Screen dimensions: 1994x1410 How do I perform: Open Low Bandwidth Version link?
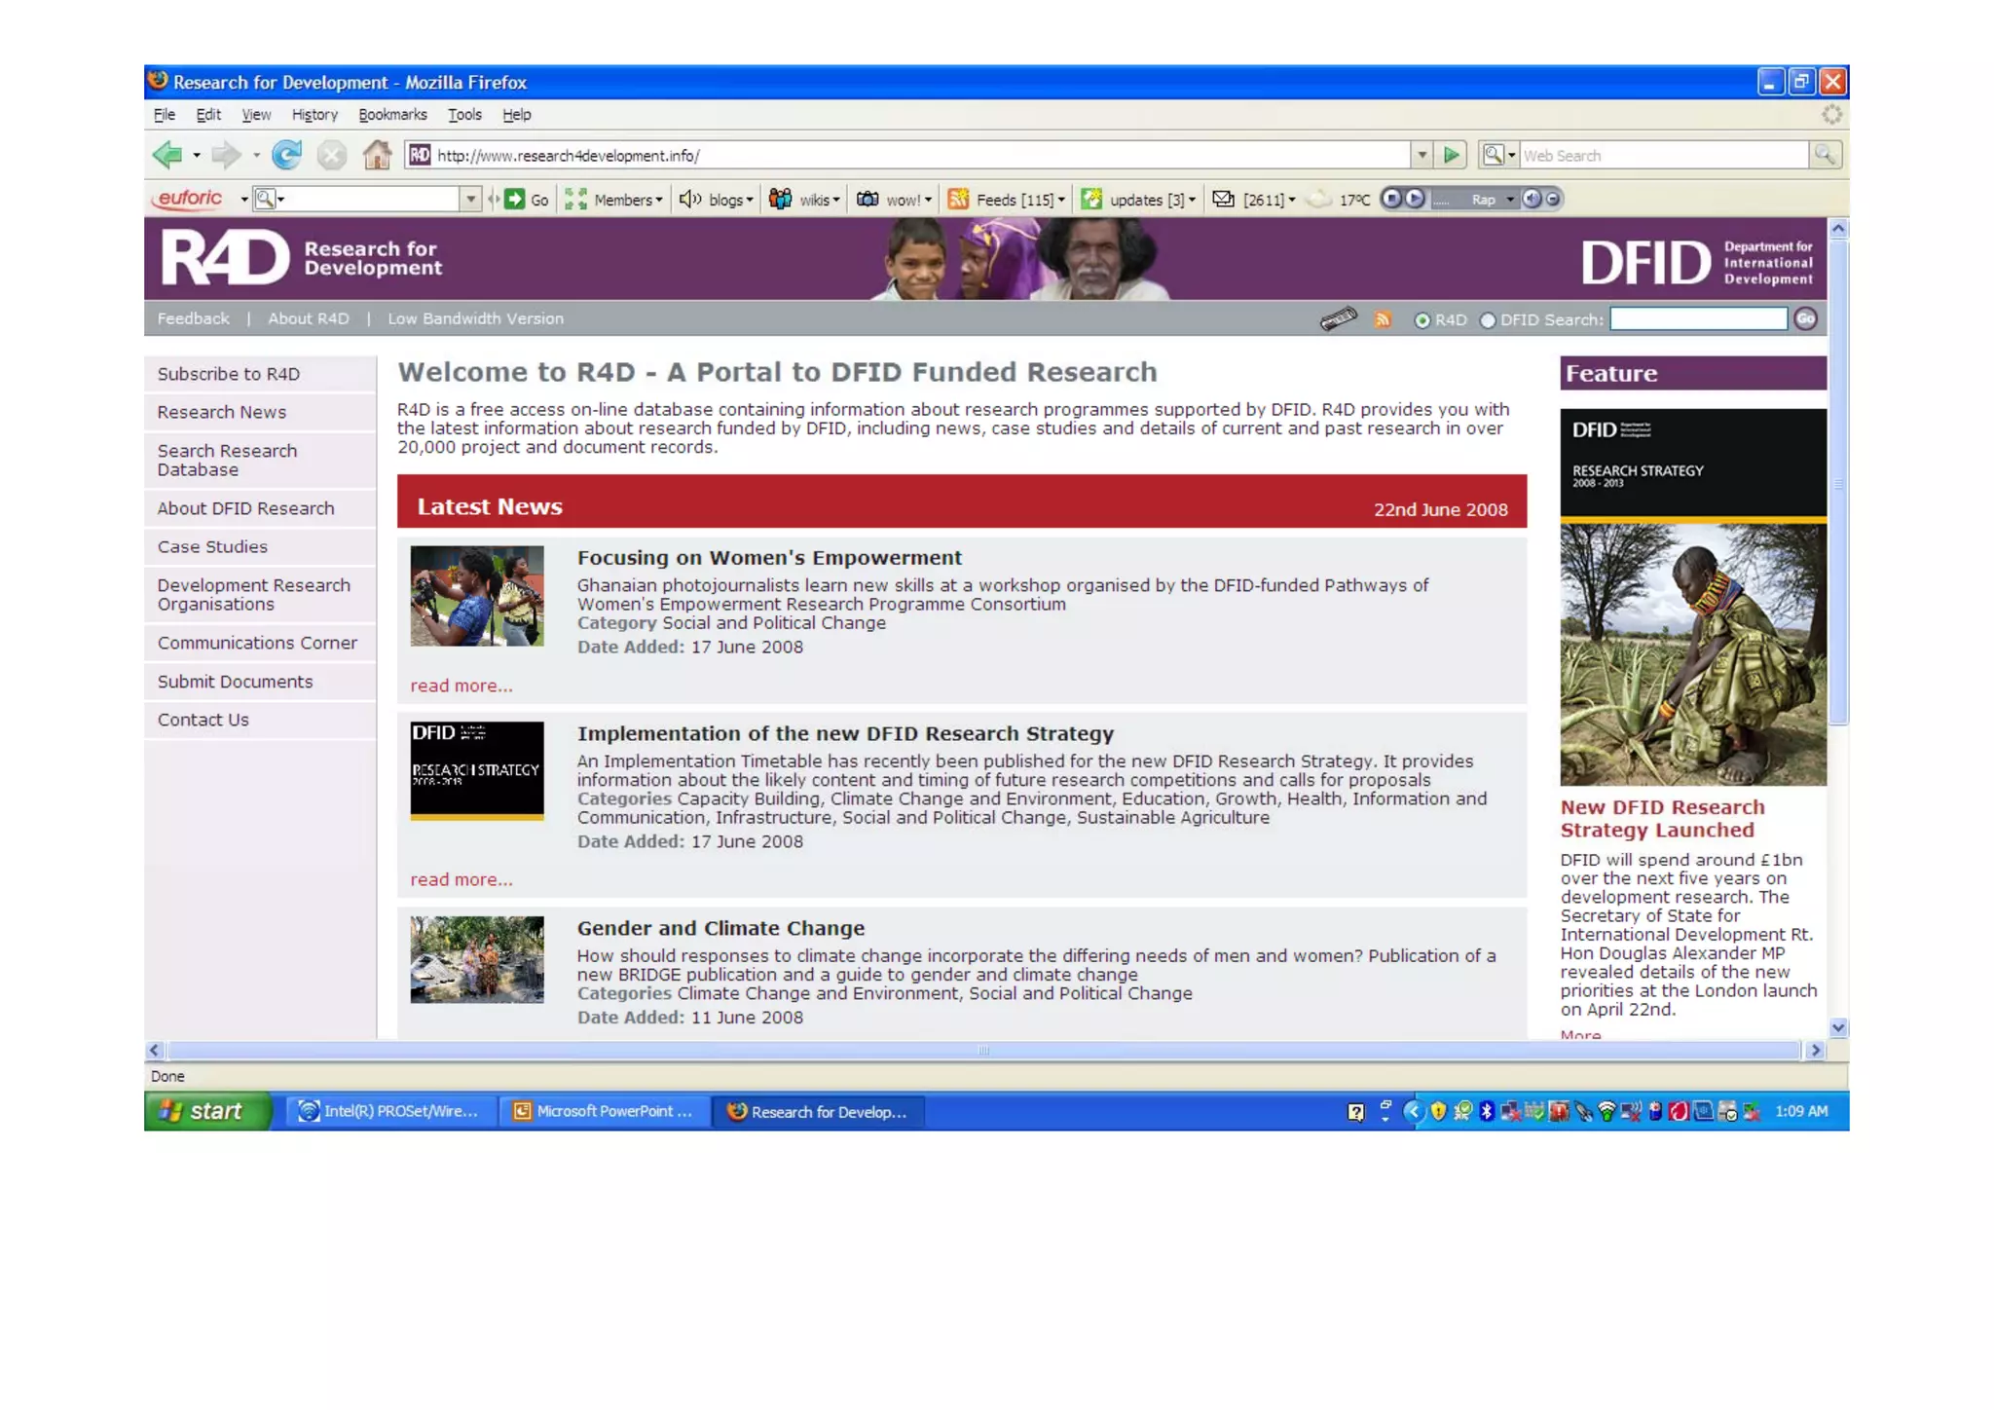475,318
